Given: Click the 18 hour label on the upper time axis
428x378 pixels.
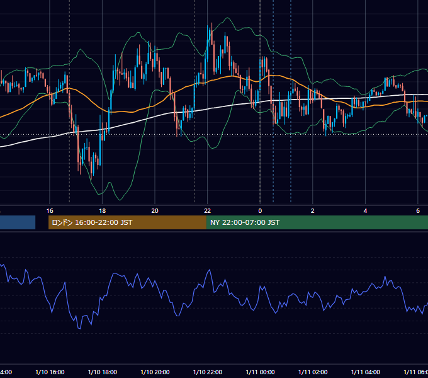Looking at the screenshot, I should pos(103,211).
